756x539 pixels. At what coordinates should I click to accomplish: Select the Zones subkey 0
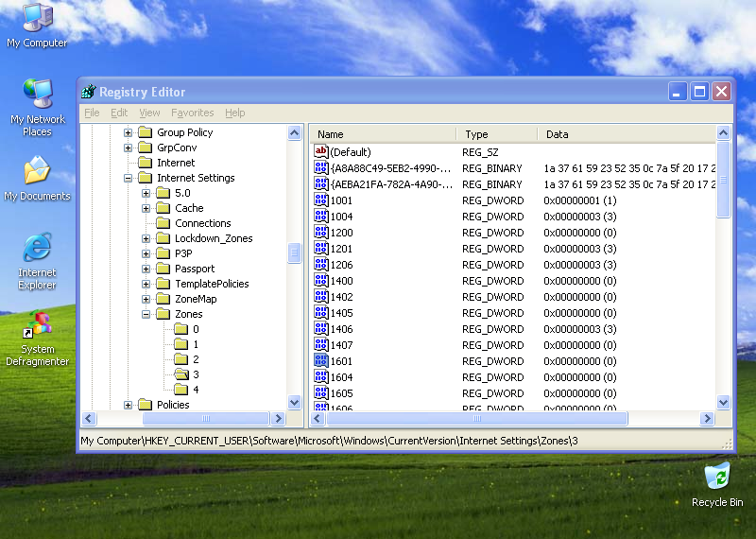click(196, 329)
